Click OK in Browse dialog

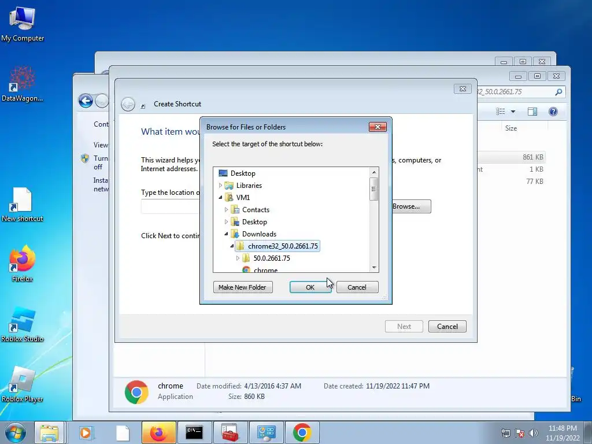(x=310, y=287)
